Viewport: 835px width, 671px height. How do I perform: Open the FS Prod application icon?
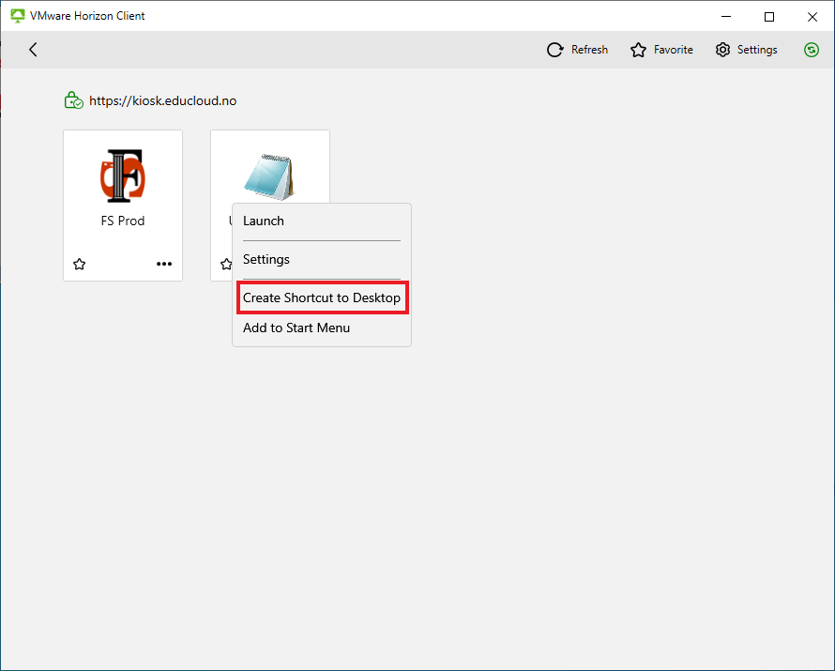(123, 175)
